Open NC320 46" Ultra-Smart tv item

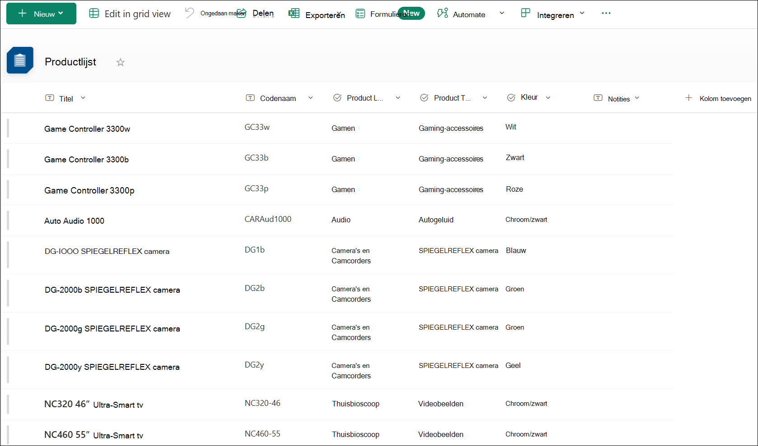coord(94,405)
